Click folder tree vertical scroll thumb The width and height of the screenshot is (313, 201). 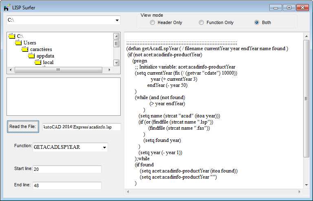pos(117,44)
